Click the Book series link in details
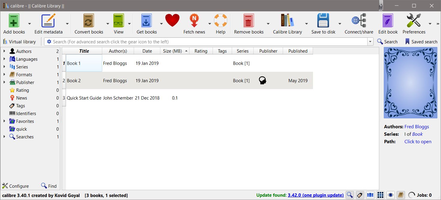 417,134
